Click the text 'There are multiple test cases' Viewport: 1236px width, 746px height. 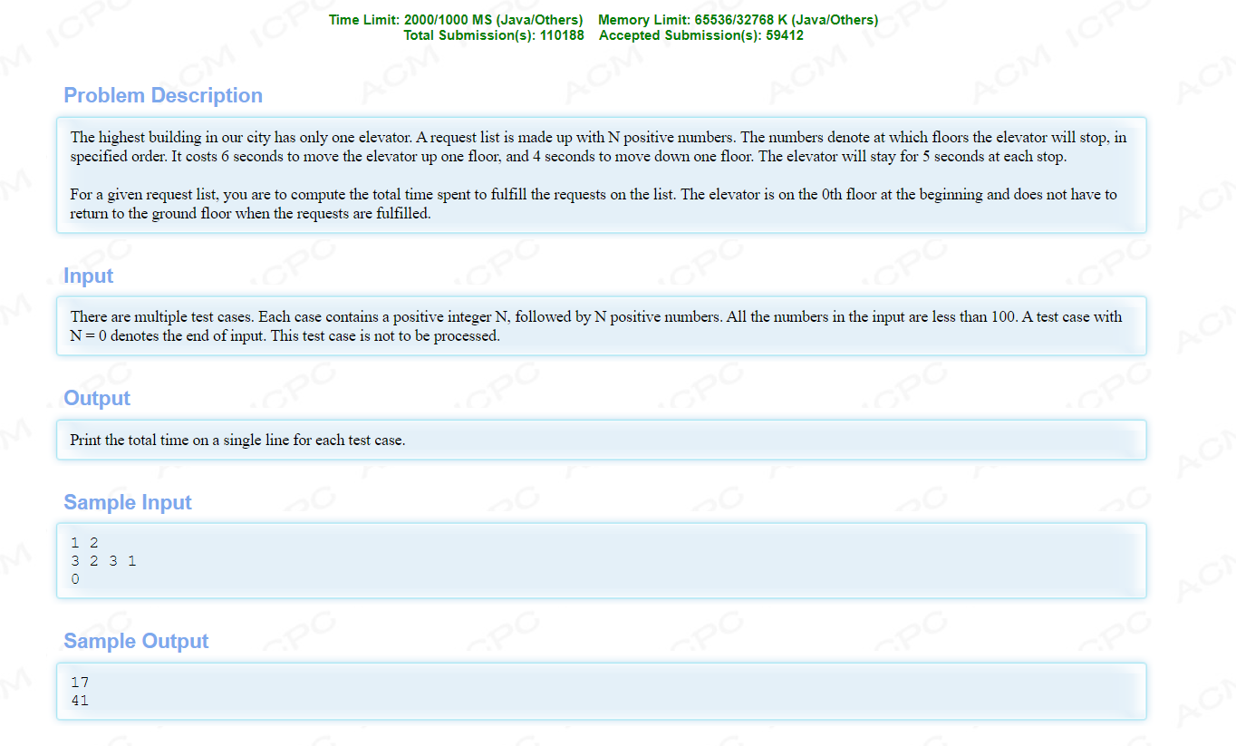click(163, 317)
